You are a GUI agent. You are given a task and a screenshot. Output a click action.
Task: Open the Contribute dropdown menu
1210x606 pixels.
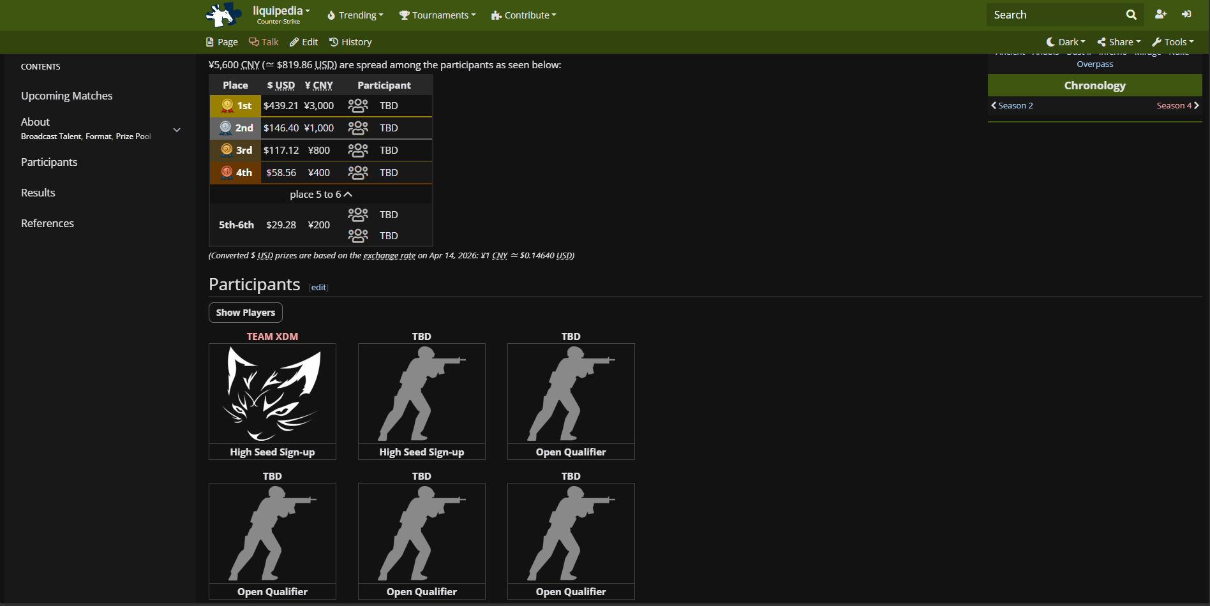[x=524, y=15]
